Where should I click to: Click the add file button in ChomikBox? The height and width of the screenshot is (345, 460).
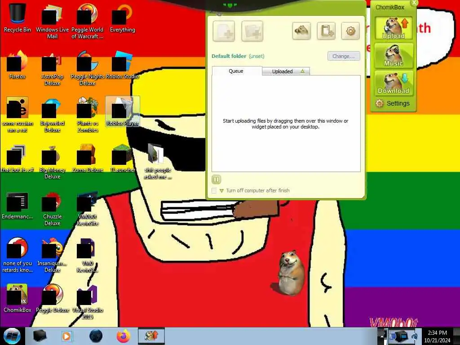tap(224, 31)
